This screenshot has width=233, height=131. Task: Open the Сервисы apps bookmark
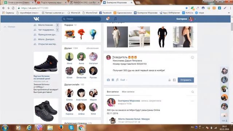click(x=8, y=13)
